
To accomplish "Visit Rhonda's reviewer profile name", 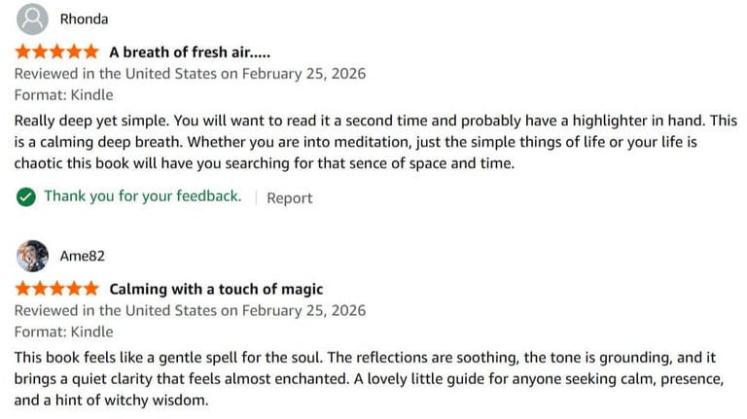I will click(x=84, y=19).
